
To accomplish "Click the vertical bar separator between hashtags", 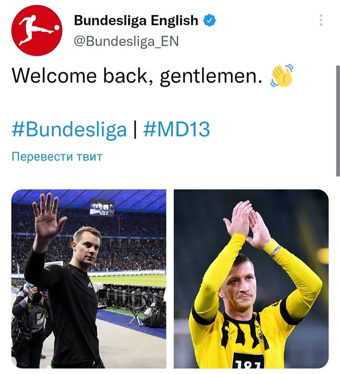I will [135, 129].
